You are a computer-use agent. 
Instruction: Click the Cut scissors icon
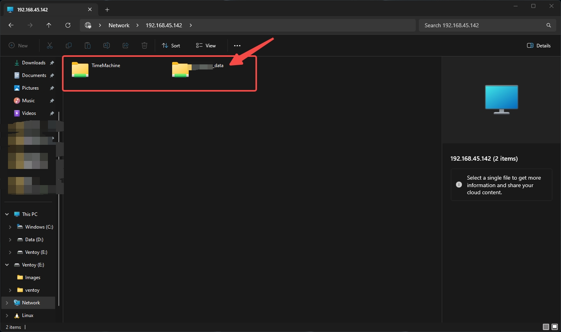pos(50,46)
